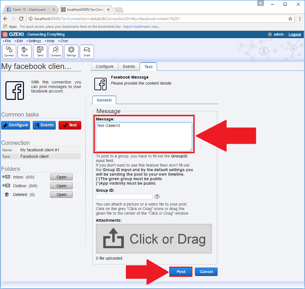Image resolution: width=305 pixels, height=289 pixels.
Task: Click inside the Group ID input field
Action: (x=124, y=197)
